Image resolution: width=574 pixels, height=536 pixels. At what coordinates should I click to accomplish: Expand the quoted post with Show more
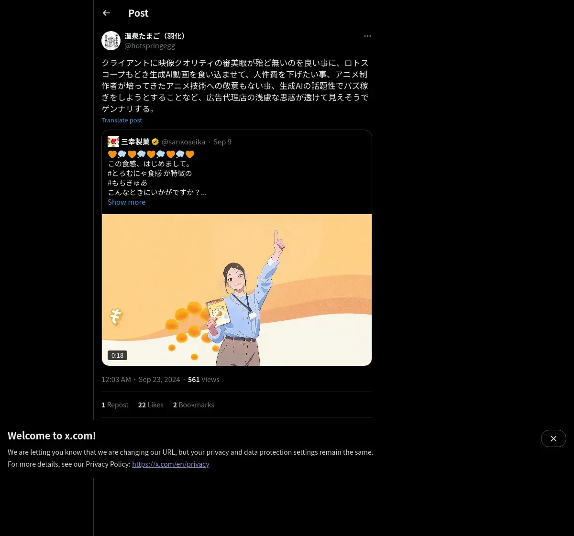coord(126,202)
